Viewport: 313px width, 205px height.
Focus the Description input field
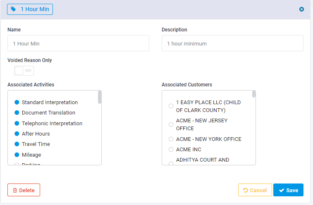pos(232,43)
